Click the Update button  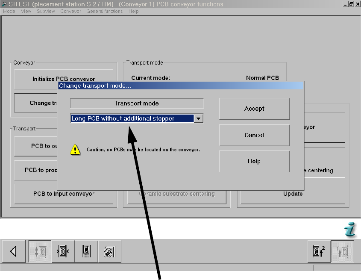[293, 194]
